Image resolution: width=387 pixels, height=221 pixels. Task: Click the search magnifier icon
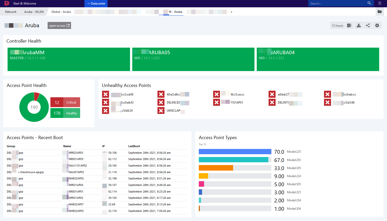click(x=369, y=3)
